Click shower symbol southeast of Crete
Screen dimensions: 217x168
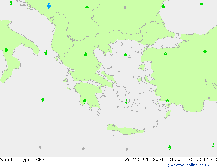click(x=170, y=148)
